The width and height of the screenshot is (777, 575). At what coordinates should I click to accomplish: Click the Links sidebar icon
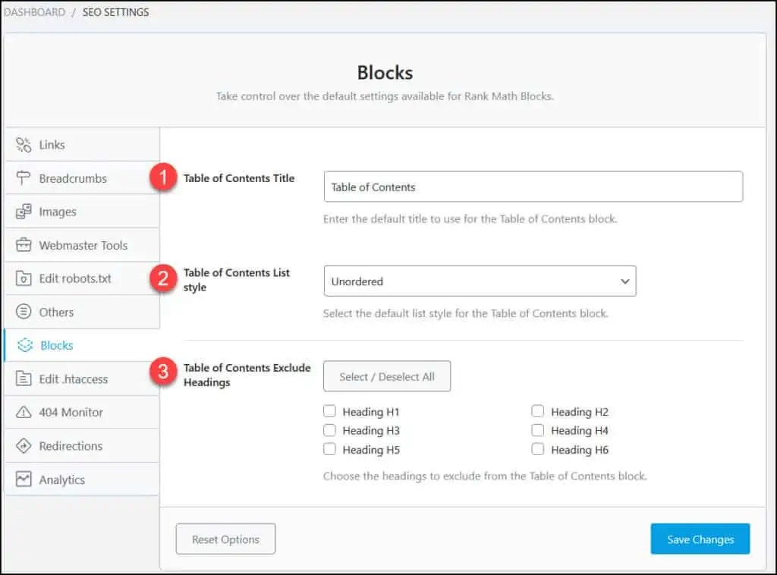coord(24,144)
